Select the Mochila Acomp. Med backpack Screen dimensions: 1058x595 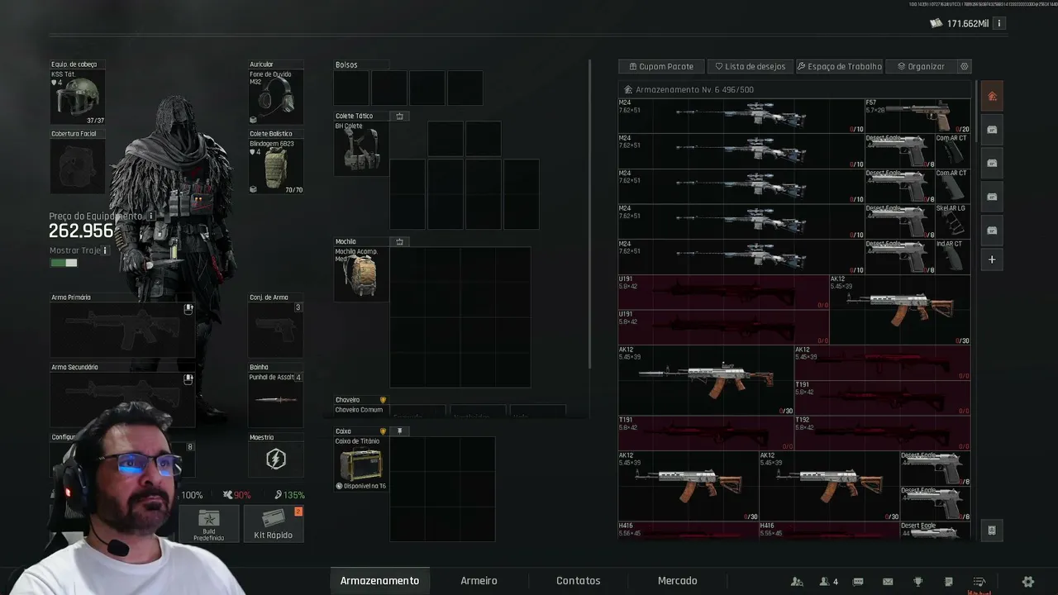pos(361,274)
